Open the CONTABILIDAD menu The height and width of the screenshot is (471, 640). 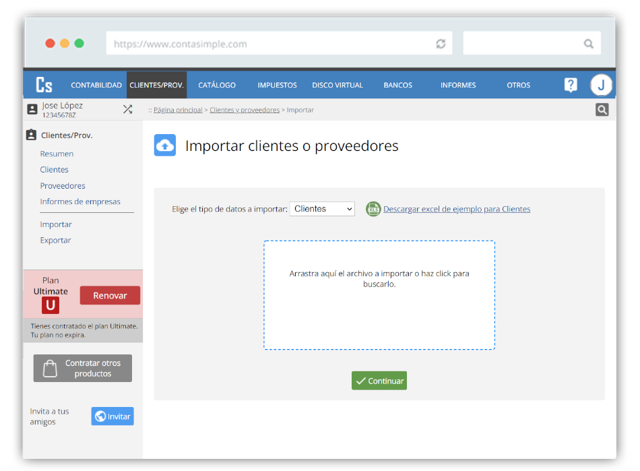[96, 85]
